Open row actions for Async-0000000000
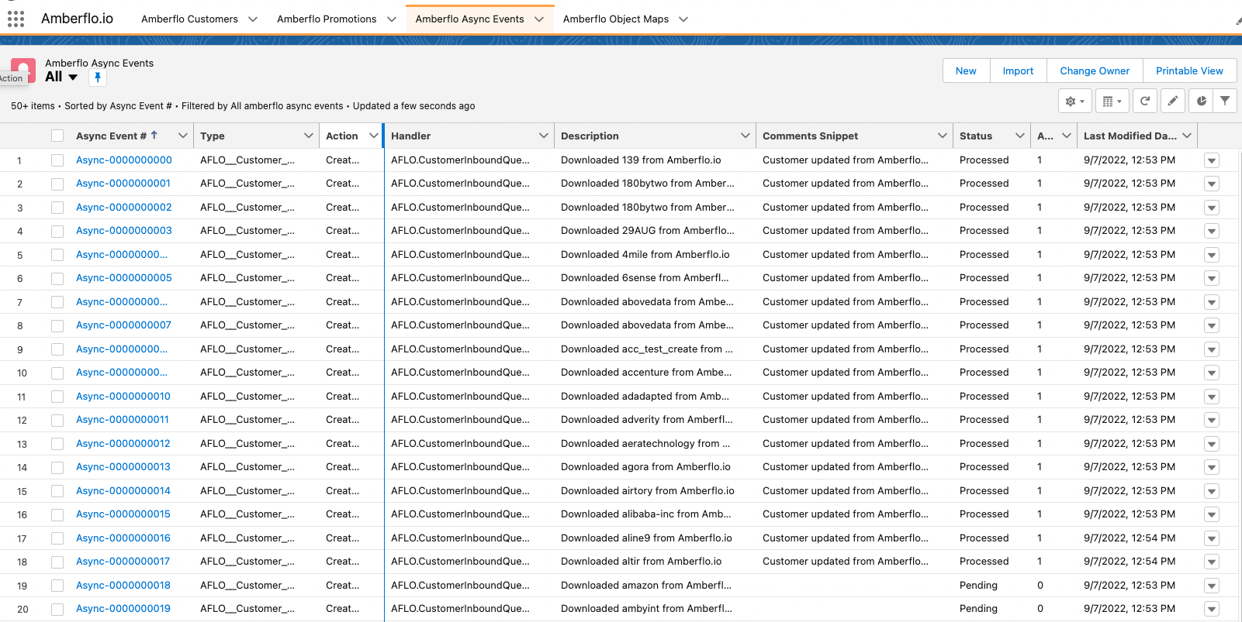Image resolution: width=1242 pixels, height=622 pixels. pos(1212,160)
